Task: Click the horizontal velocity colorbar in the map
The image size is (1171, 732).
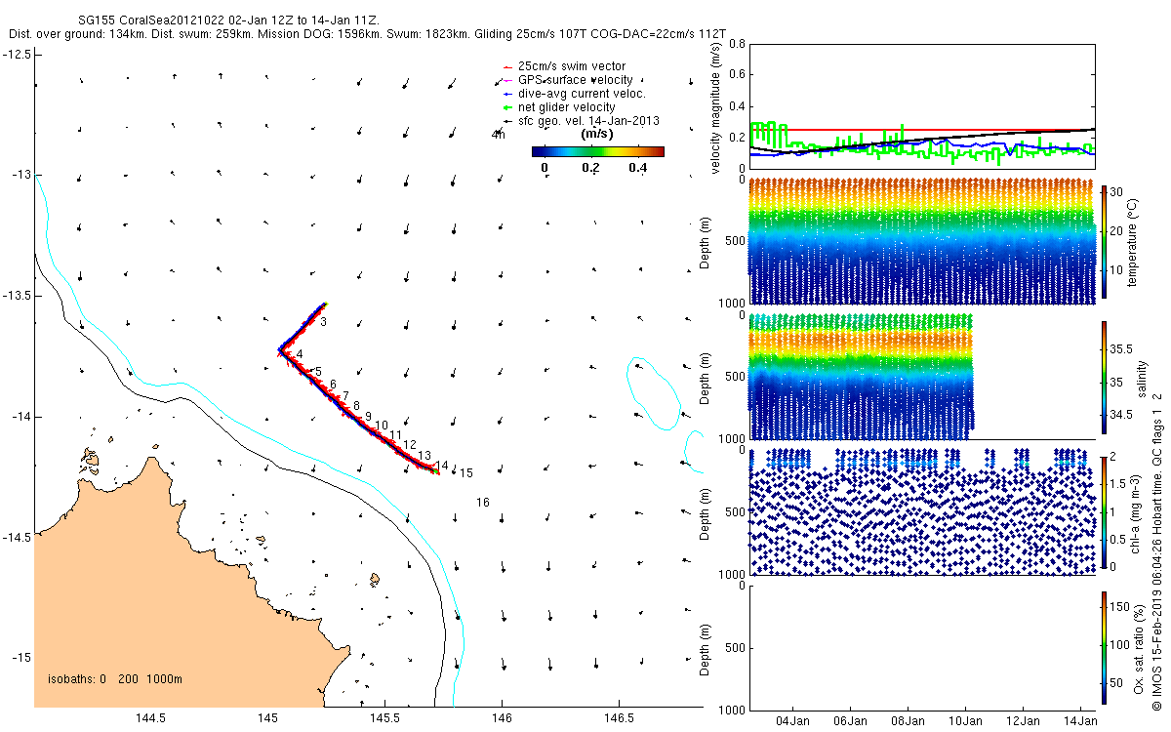Action: pos(598,151)
